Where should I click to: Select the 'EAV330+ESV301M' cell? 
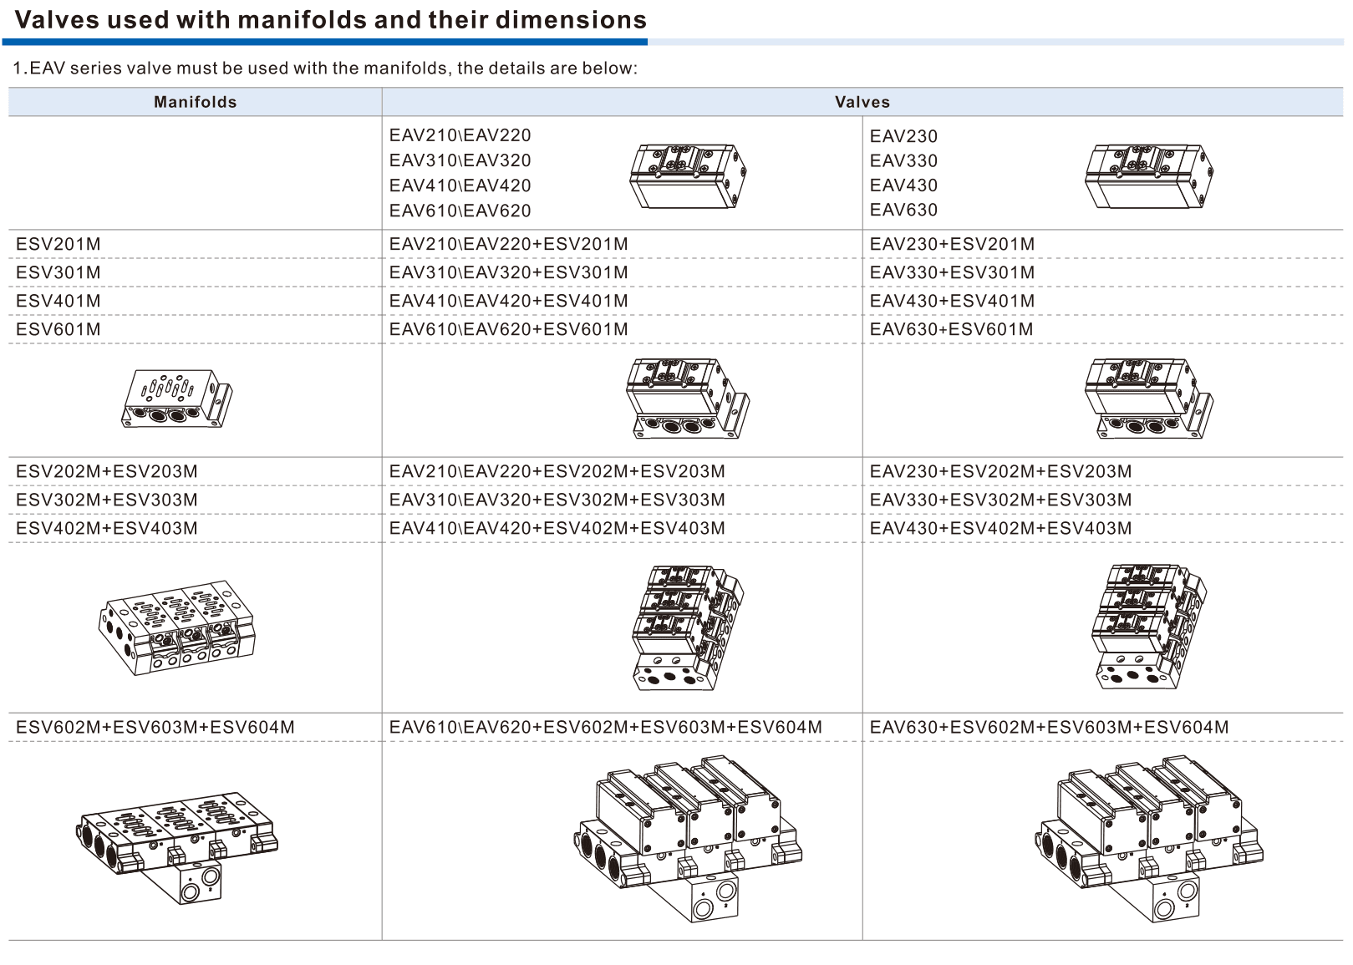(x=1103, y=272)
